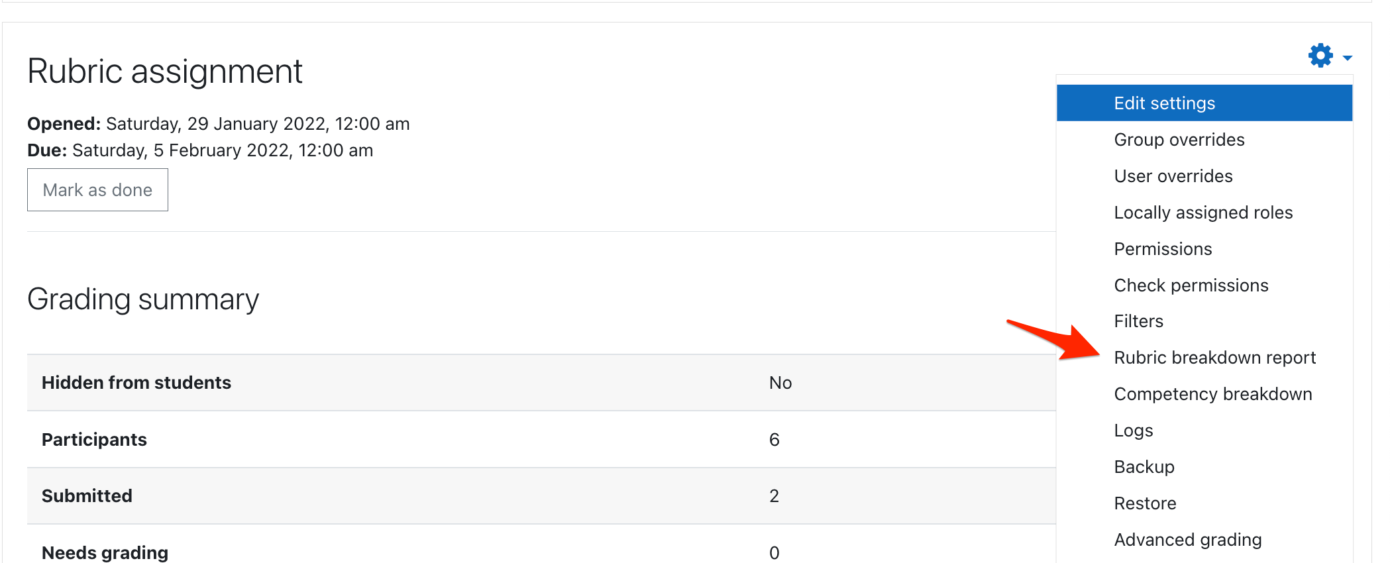Image resolution: width=1390 pixels, height=563 pixels.
Task: Open the Filters menu entry
Action: click(x=1138, y=321)
